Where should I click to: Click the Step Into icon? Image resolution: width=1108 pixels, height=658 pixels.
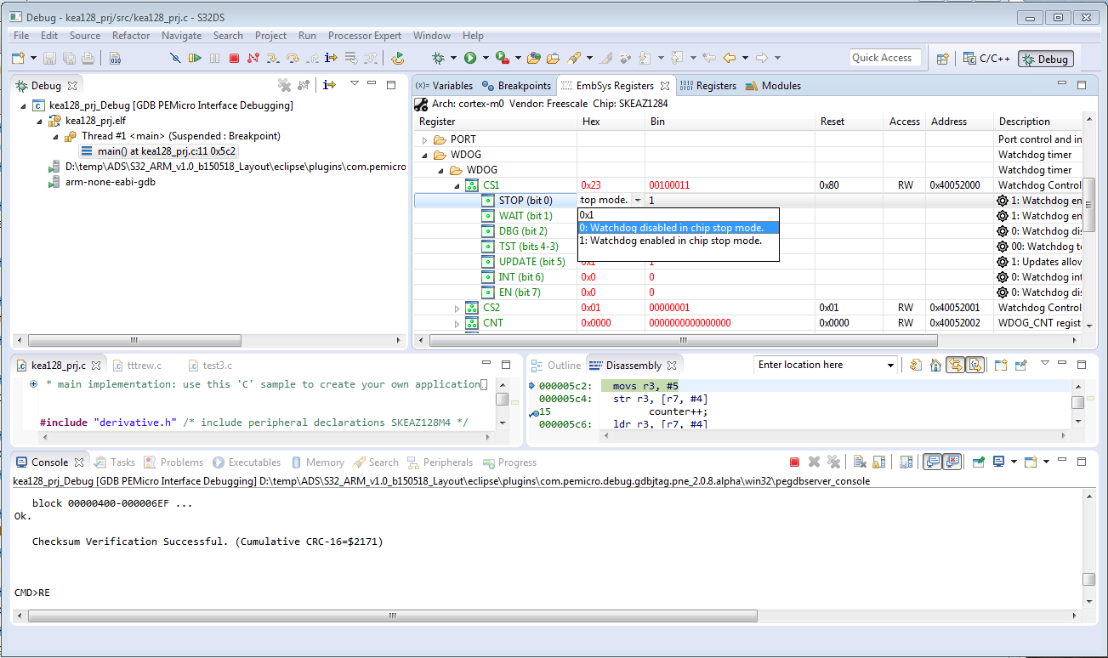[273, 58]
